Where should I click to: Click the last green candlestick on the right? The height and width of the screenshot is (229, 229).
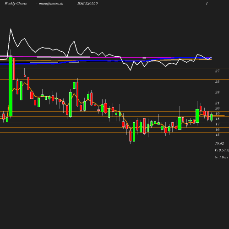212,117
